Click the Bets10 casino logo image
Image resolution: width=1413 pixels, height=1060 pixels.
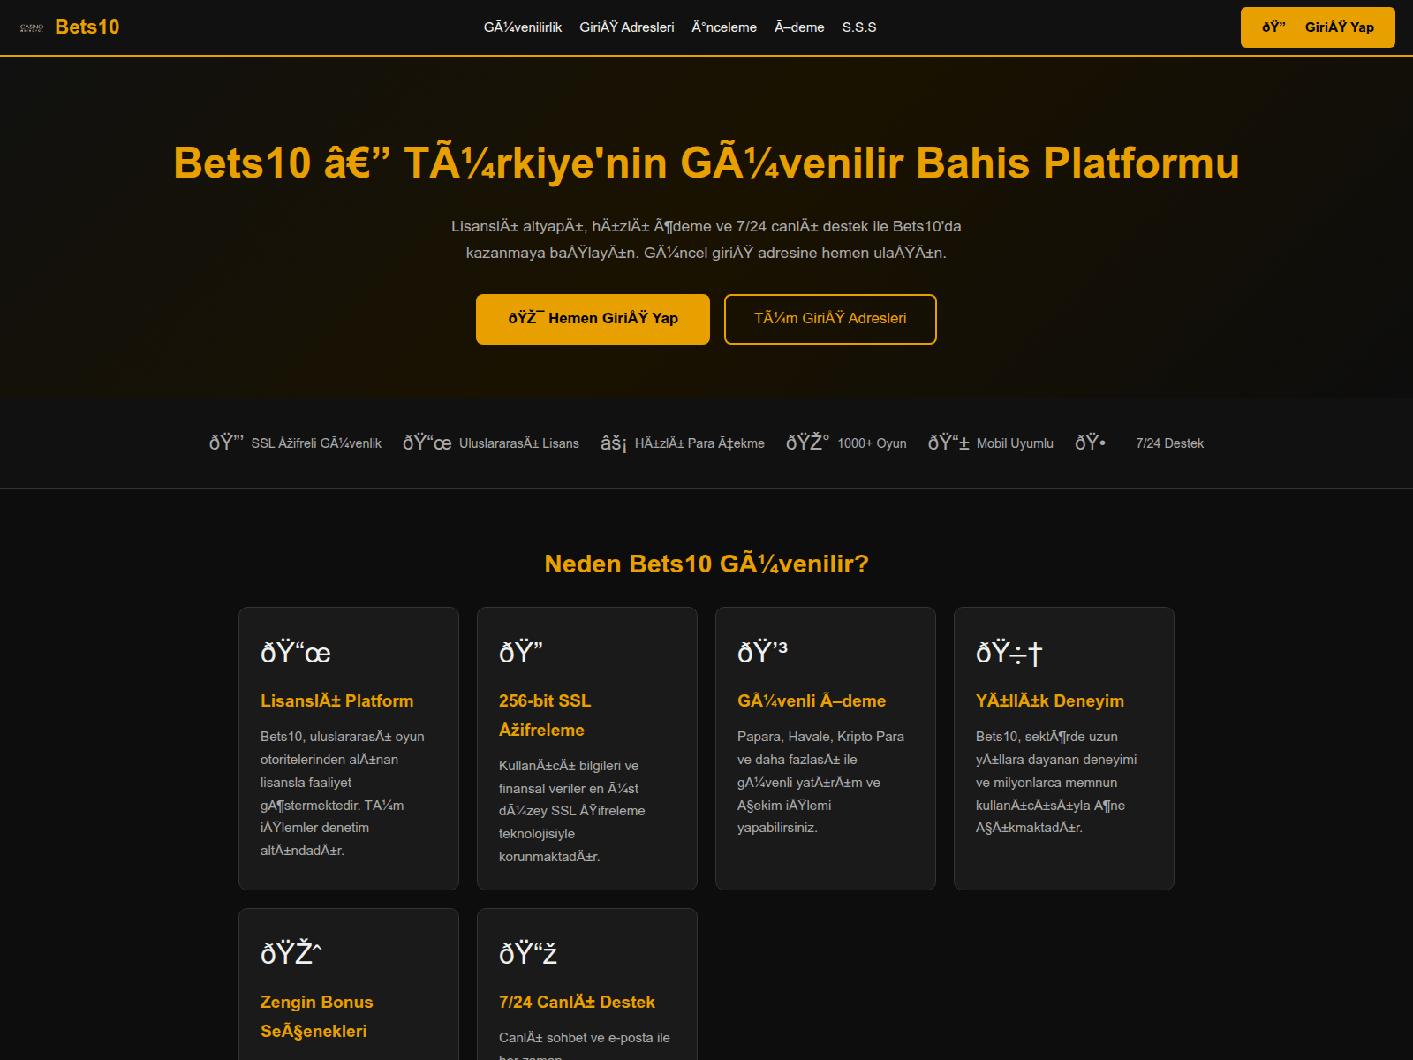(32, 27)
